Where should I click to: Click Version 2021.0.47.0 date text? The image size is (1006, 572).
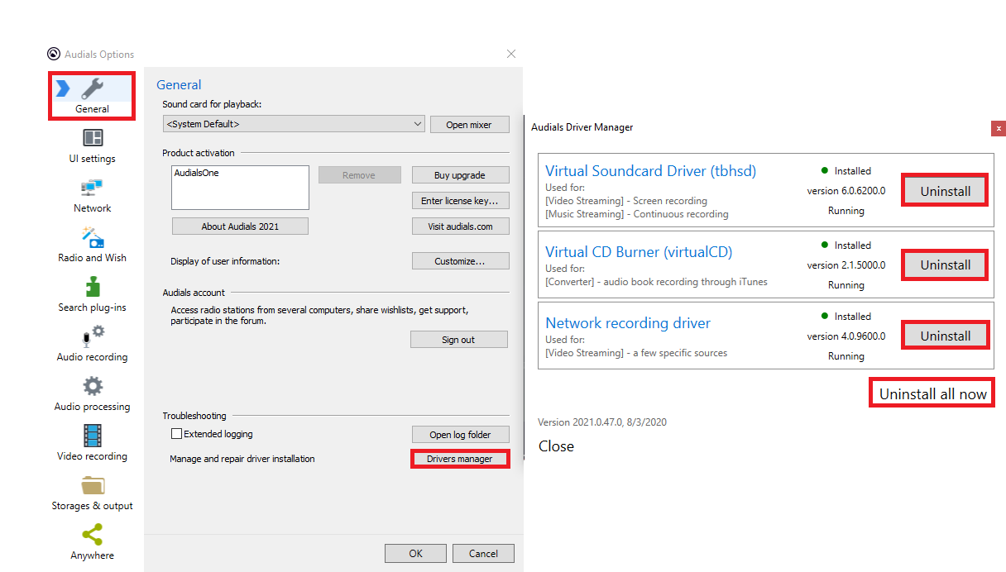[602, 422]
